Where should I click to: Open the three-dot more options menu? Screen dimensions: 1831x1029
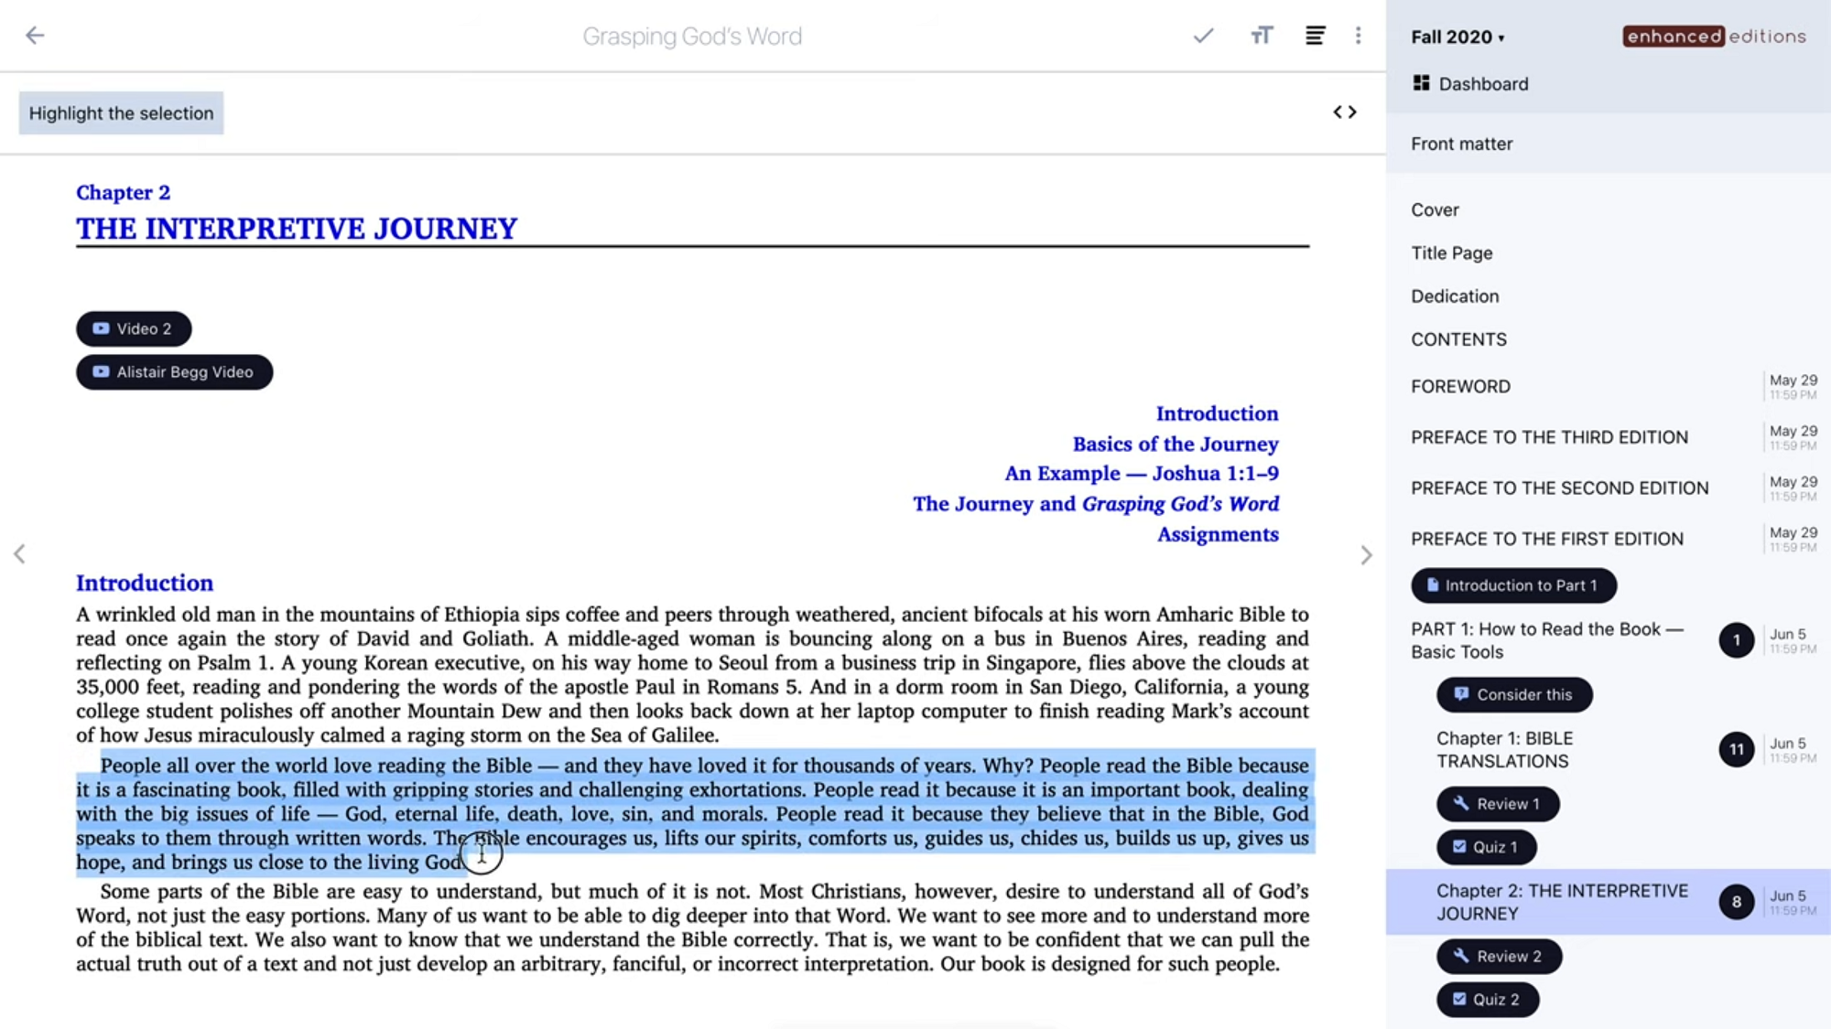(x=1358, y=36)
